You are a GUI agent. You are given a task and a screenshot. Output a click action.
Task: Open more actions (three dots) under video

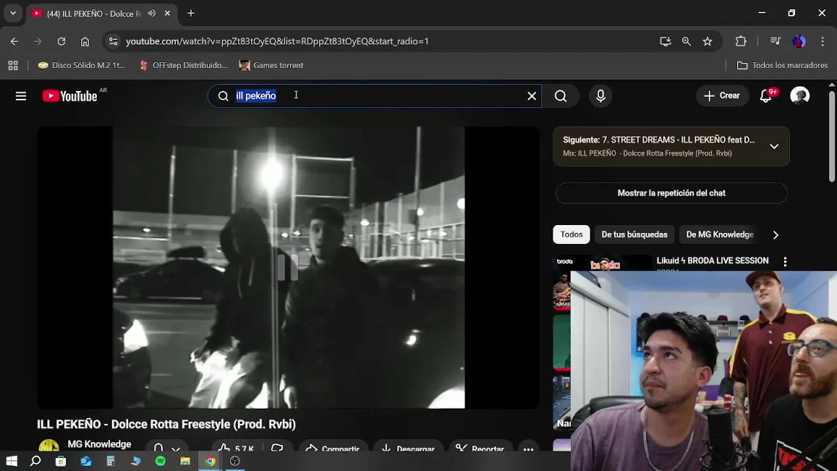[x=528, y=449]
